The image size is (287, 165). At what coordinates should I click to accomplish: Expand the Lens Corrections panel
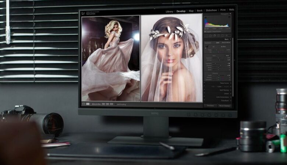pos(230,97)
